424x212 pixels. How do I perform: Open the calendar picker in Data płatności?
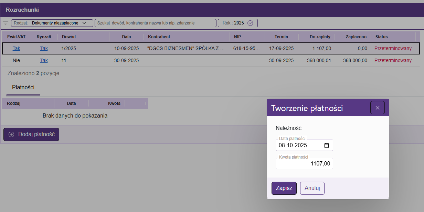[326, 145]
